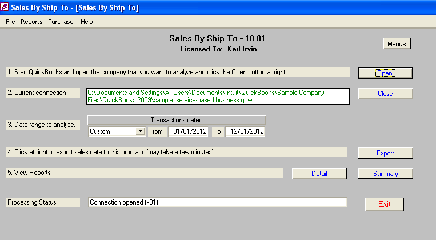The width and height of the screenshot is (436, 240).
Task: Click the 'Sales By Ship To - 10.01' heading
Action: 217,38
